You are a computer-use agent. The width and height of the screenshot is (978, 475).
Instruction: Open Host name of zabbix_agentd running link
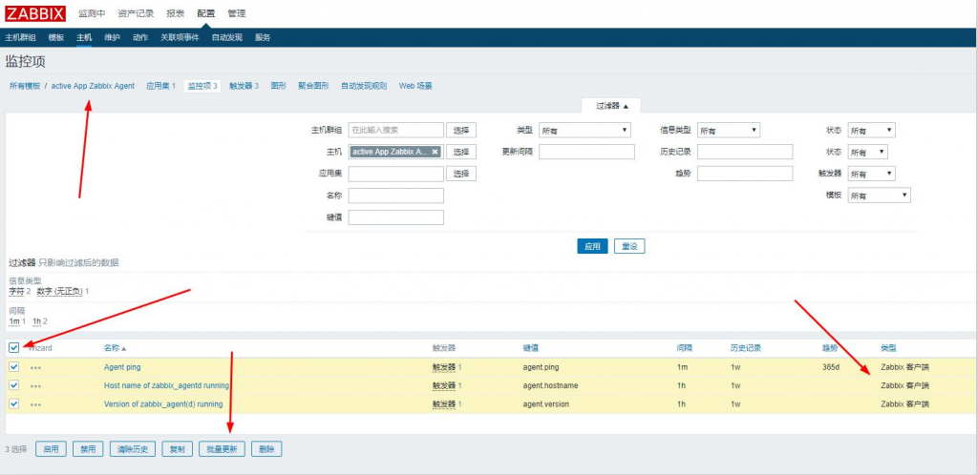[166, 386]
